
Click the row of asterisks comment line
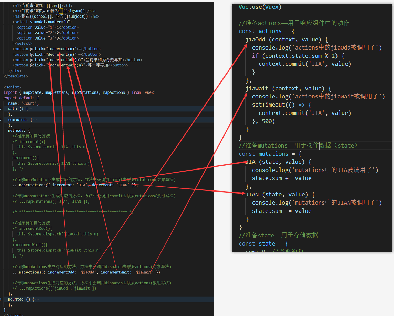tap(73, 212)
